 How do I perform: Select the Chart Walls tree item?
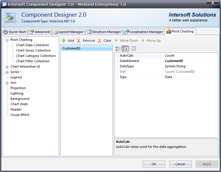[x=19, y=104]
